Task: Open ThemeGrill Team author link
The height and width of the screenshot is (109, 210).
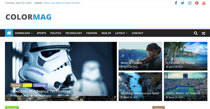Action: 42,96
